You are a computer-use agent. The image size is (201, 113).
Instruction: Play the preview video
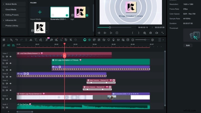click(111, 33)
